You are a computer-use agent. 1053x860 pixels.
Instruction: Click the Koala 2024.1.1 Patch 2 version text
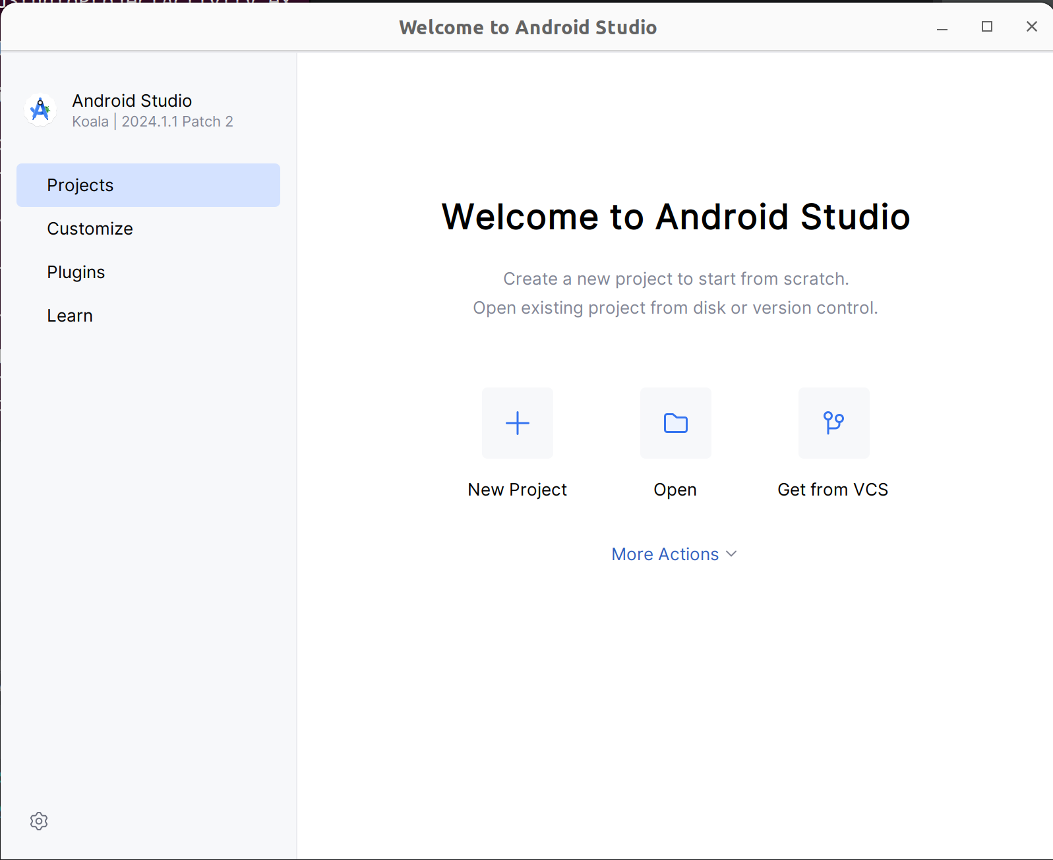[153, 122]
